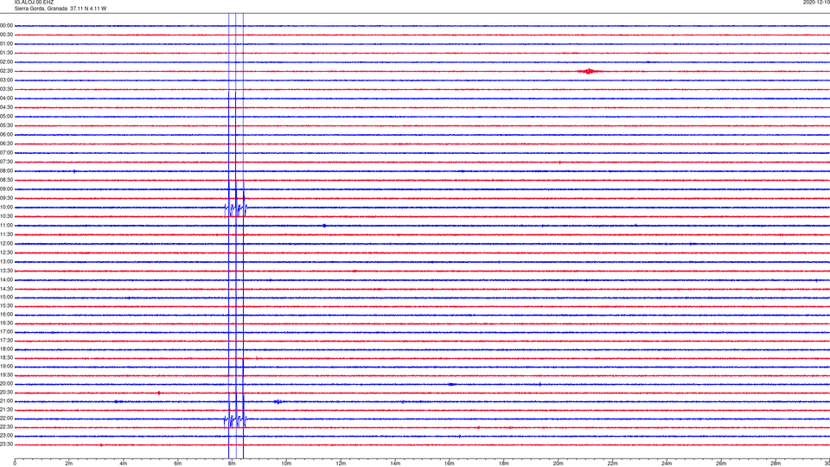The width and height of the screenshot is (830, 467).
Task: Select the 08:30 trace time label
Action: click(6, 180)
